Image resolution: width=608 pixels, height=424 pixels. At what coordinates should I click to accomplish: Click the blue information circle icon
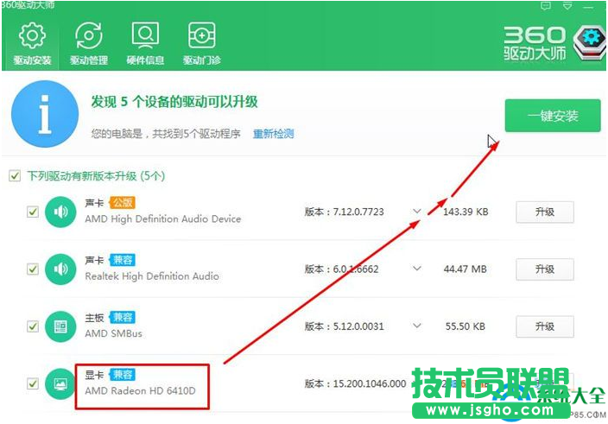44,114
